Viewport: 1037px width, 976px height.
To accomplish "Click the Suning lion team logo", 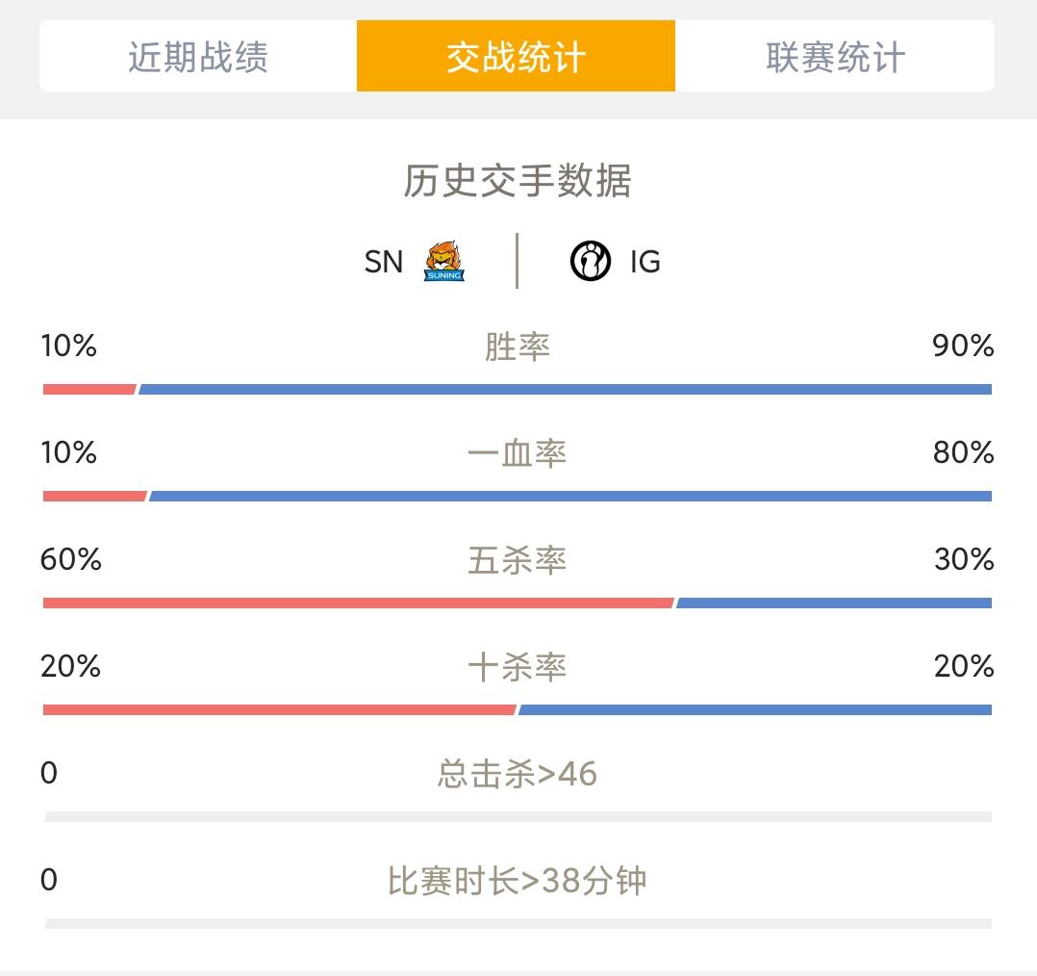I will tap(443, 262).
